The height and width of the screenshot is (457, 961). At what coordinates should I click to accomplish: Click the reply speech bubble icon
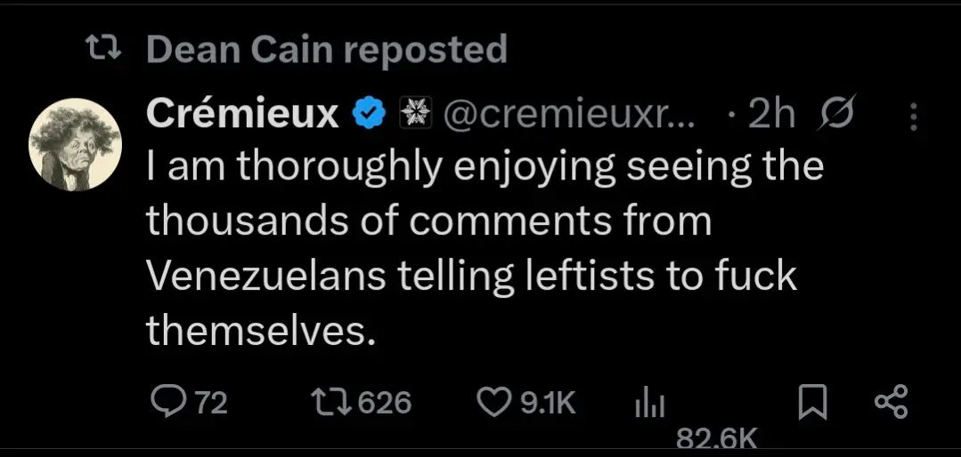pyautogui.click(x=167, y=403)
